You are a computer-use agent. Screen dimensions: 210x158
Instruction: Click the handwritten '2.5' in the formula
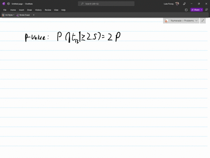point(91,36)
